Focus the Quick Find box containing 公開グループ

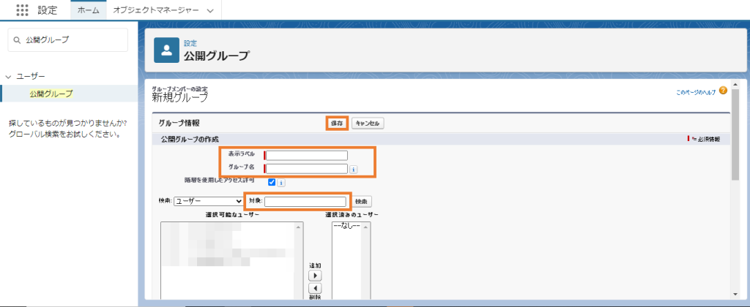coord(68,40)
